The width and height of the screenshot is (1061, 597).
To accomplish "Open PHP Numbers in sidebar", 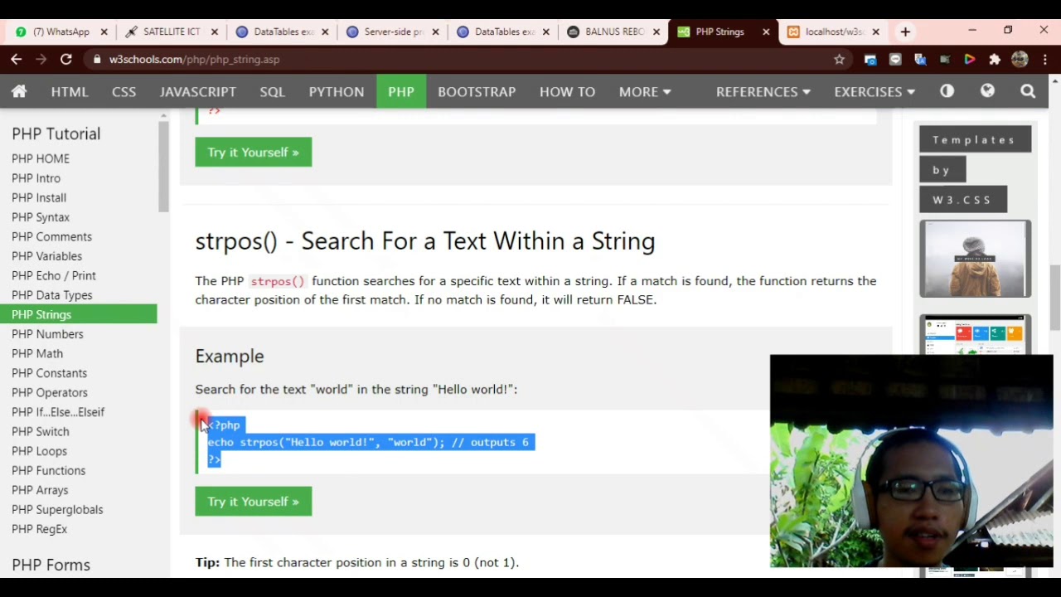I will coord(47,334).
